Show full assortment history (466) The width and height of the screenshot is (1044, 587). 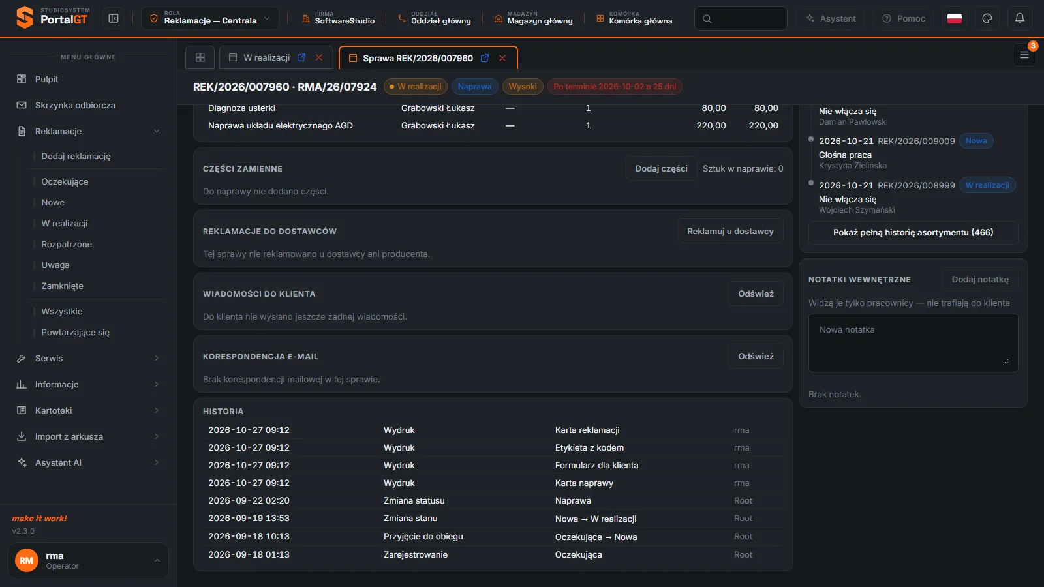tap(913, 232)
